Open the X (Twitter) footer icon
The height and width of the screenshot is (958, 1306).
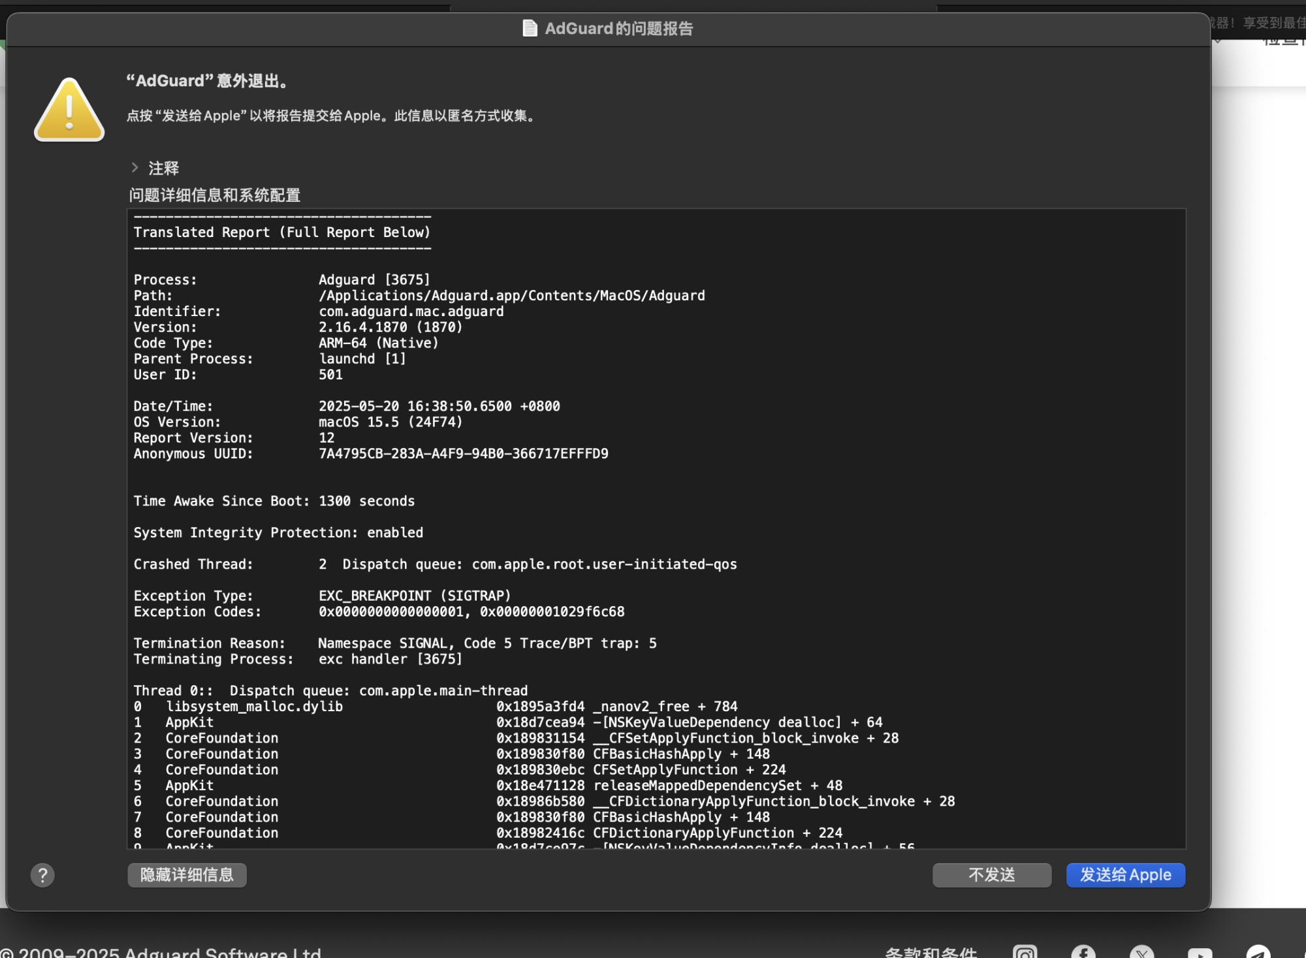tap(1141, 953)
